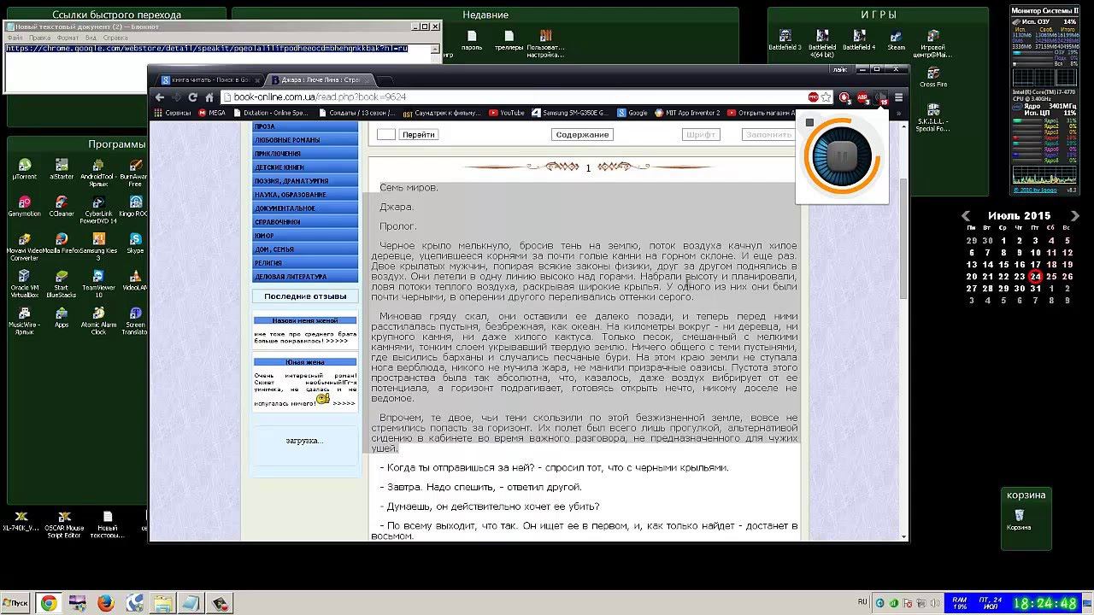
Task: Launch Genymotion from the desktop
Action: 25,207
